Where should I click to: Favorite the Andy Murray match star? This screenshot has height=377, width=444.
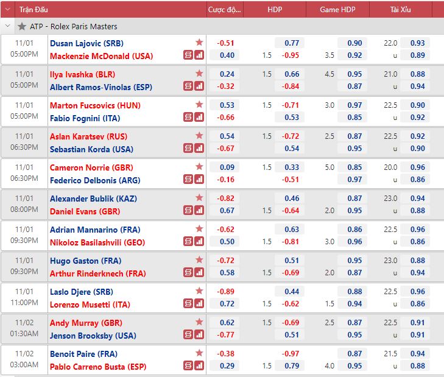[x=199, y=322]
